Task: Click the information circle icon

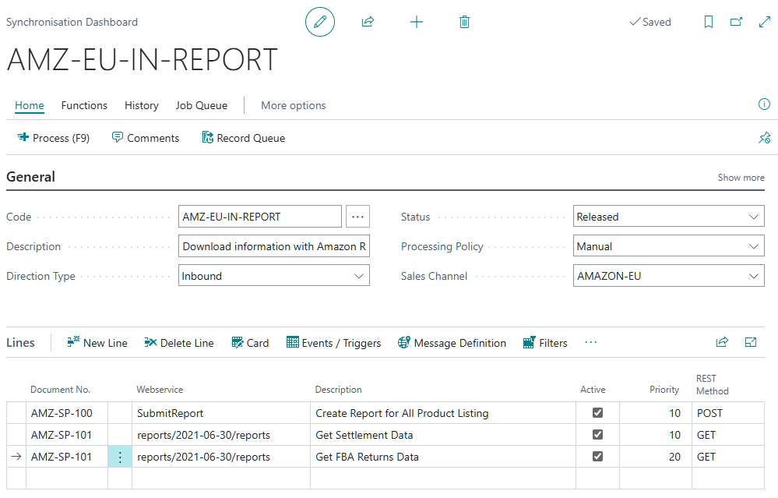Action: (x=764, y=104)
